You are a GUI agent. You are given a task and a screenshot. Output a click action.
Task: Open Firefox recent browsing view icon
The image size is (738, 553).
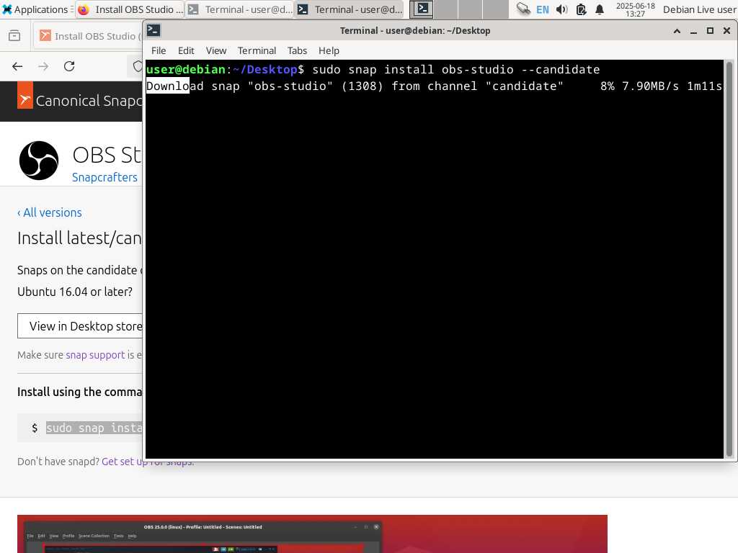14,36
